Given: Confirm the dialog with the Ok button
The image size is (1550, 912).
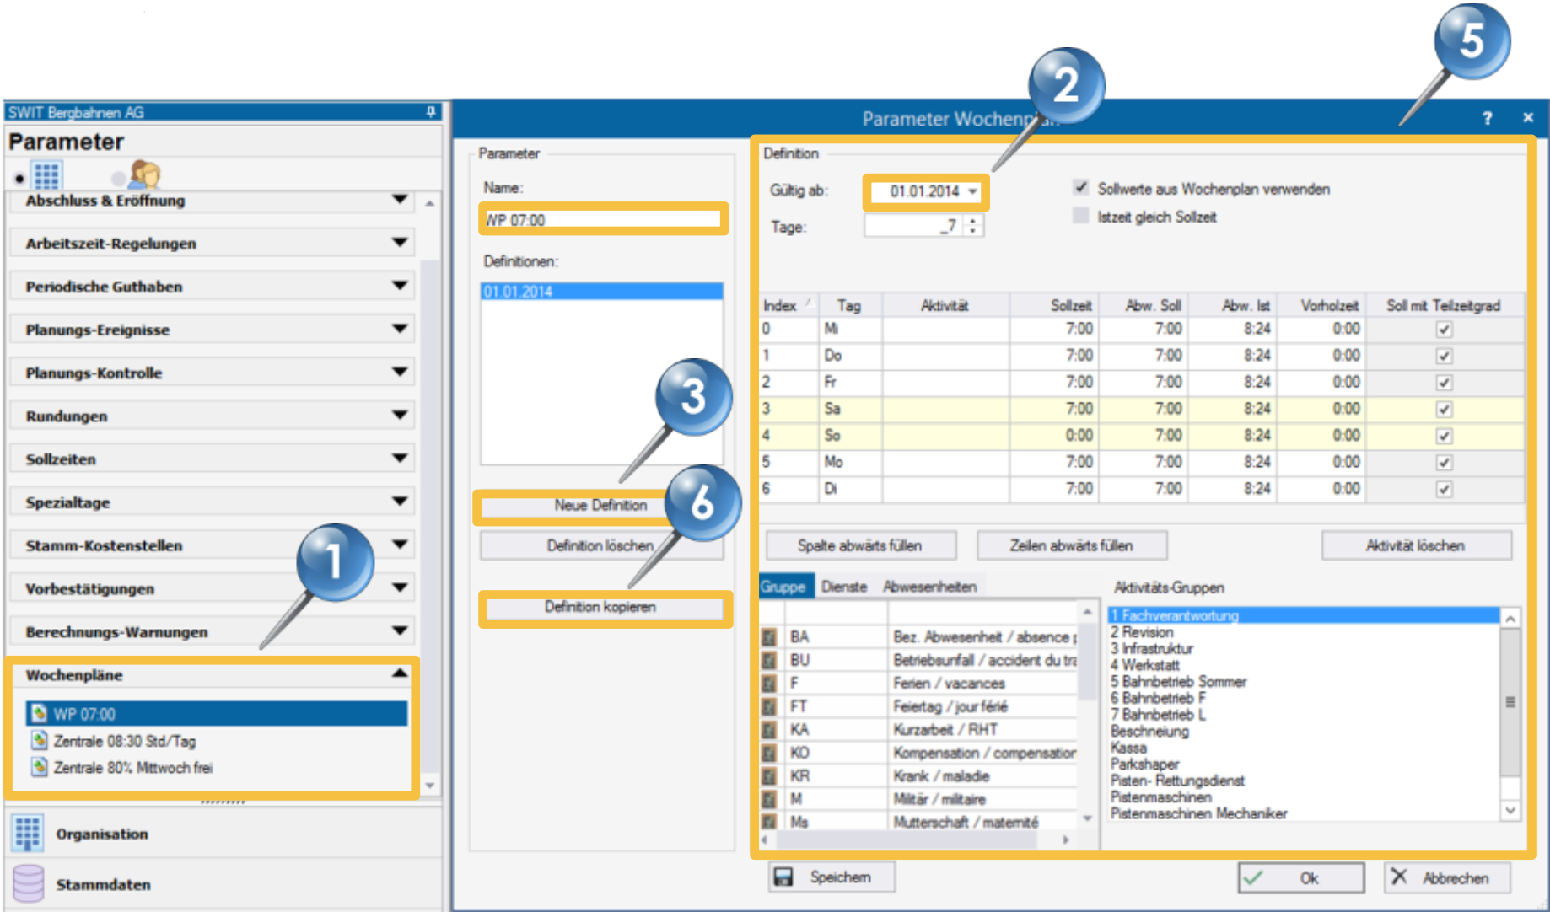Looking at the screenshot, I should tap(1300, 877).
